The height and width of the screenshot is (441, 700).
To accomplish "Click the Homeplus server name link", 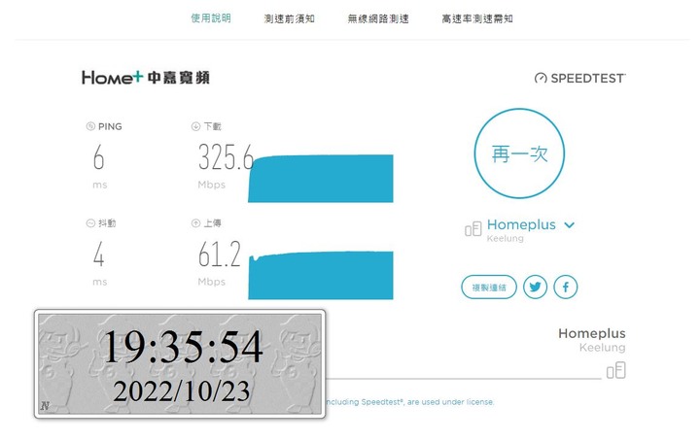I will (x=521, y=224).
